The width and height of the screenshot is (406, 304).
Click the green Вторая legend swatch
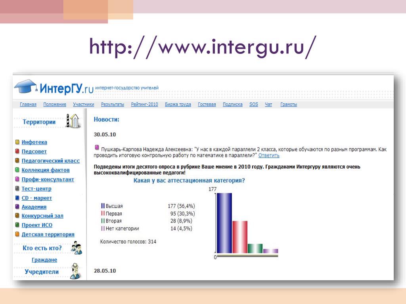click(x=103, y=221)
